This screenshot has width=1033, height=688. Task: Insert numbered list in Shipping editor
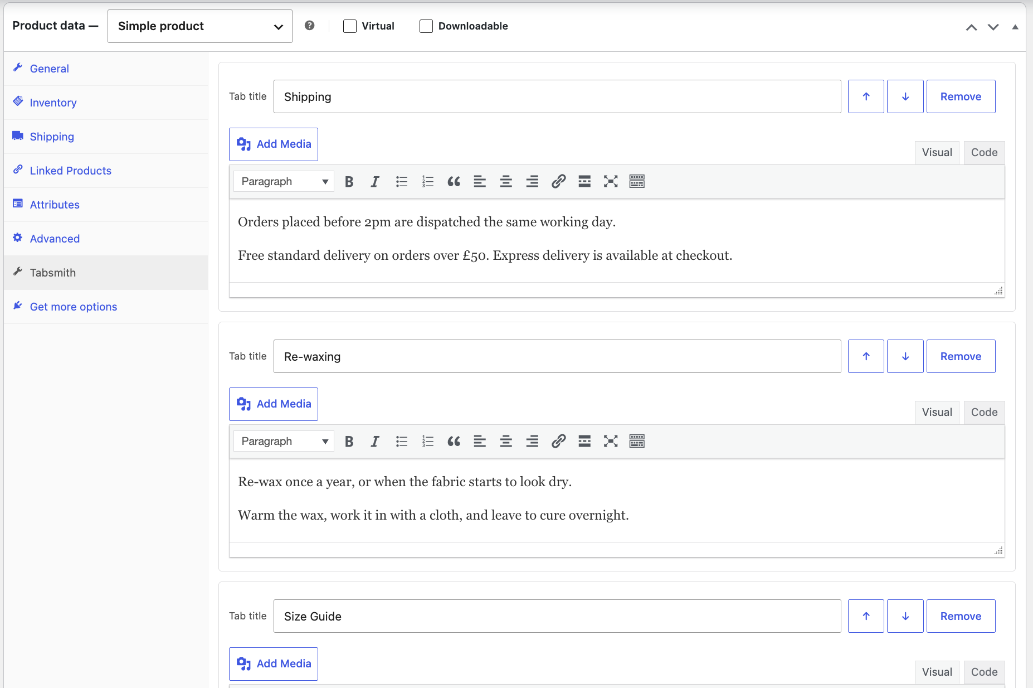pyautogui.click(x=427, y=182)
